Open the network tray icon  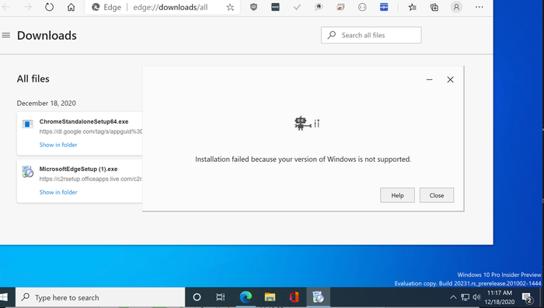click(x=465, y=297)
